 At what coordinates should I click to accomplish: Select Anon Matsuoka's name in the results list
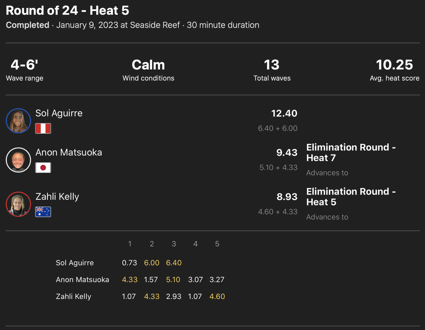tap(69, 152)
